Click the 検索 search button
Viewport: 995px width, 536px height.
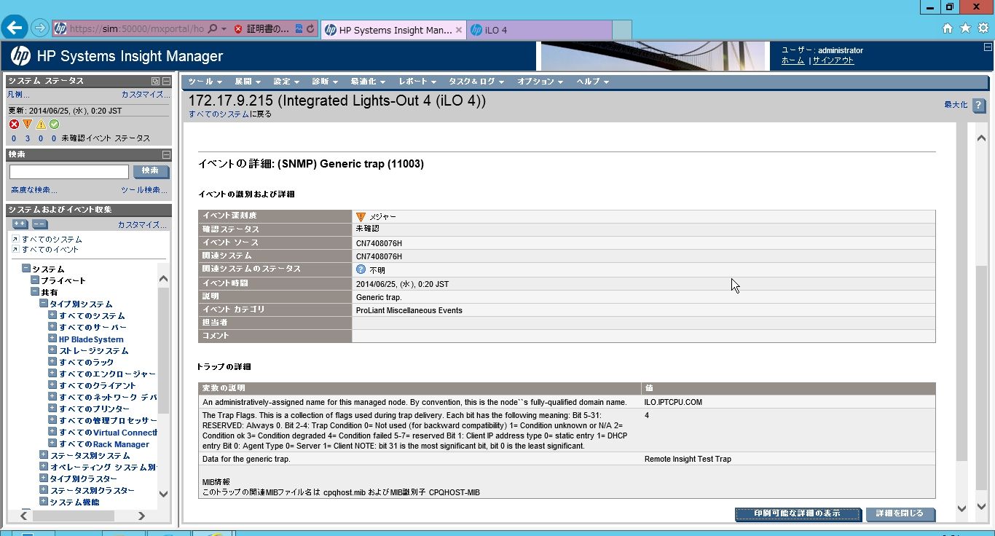pyautogui.click(x=151, y=171)
